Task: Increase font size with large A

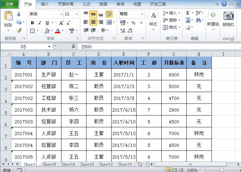Action: 61,23
